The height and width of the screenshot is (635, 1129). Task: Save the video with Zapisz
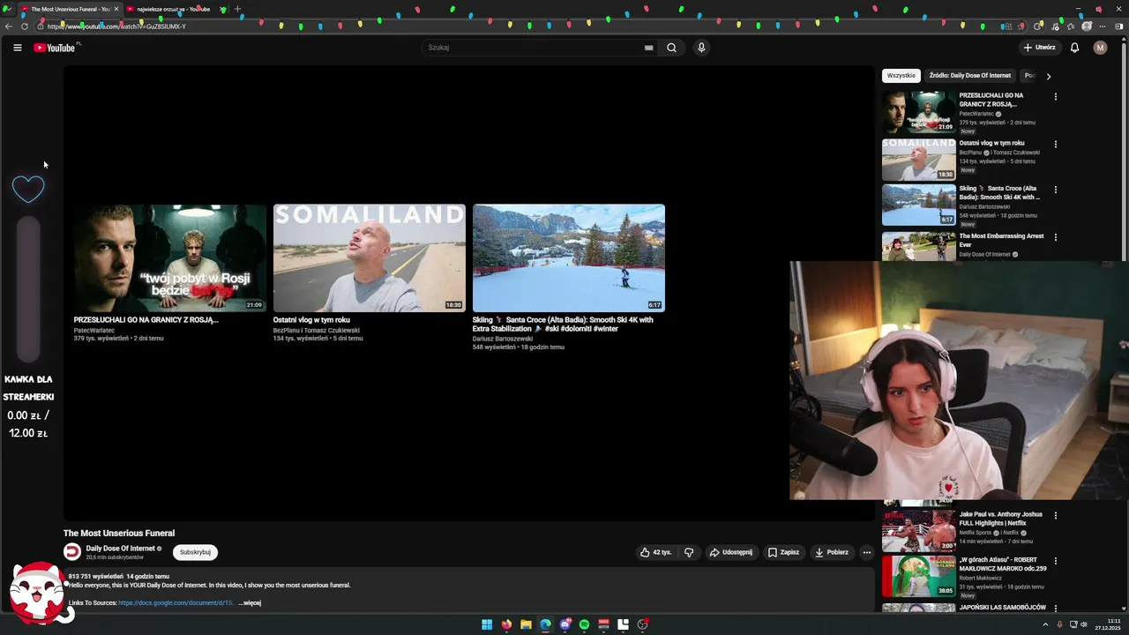click(x=783, y=552)
